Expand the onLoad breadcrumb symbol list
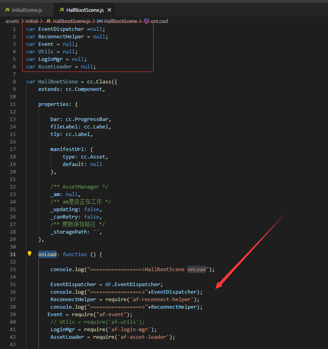Viewport: 328px width, 349px height. click(159, 21)
